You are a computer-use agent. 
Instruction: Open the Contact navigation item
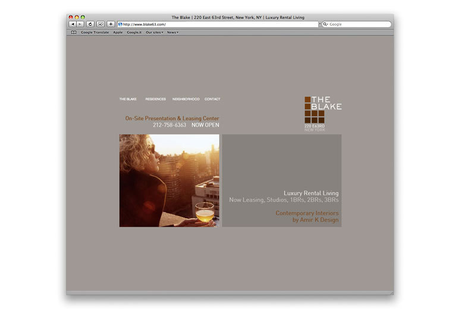[212, 99]
